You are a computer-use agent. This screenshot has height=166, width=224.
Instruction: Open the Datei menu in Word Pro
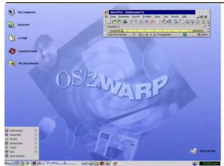[113, 17]
